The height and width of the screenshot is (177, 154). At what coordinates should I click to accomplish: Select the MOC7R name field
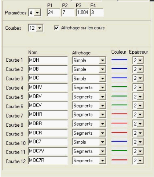(48, 160)
